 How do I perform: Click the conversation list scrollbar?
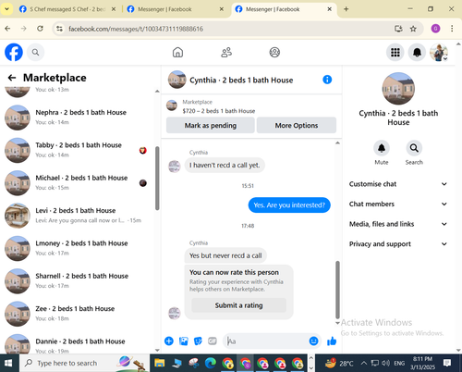[157, 179]
